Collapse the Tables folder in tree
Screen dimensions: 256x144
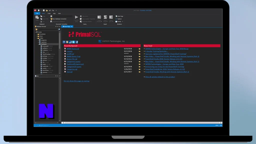(x=37, y=38)
